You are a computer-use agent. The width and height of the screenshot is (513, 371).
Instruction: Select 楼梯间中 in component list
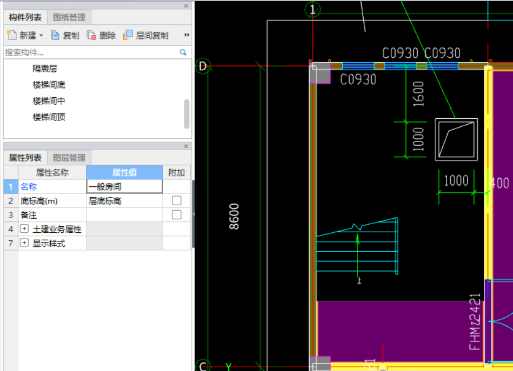pyautogui.click(x=49, y=101)
